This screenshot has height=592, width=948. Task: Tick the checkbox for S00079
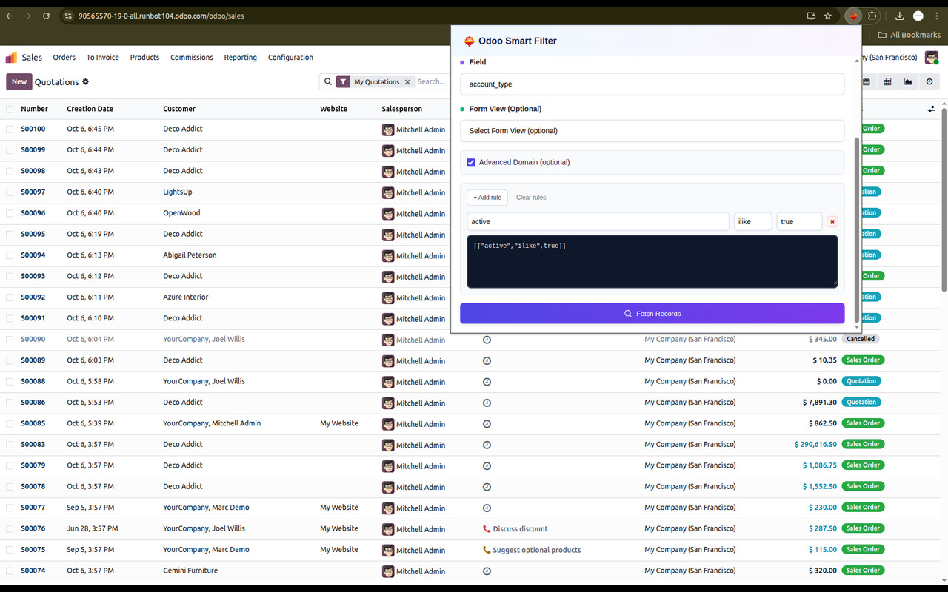(10, 465)
